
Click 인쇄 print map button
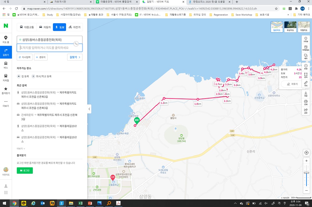306,102
